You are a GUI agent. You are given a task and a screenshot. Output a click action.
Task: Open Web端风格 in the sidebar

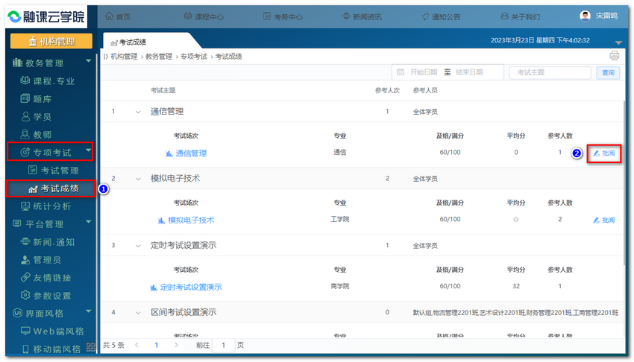(x=52, y=331)
